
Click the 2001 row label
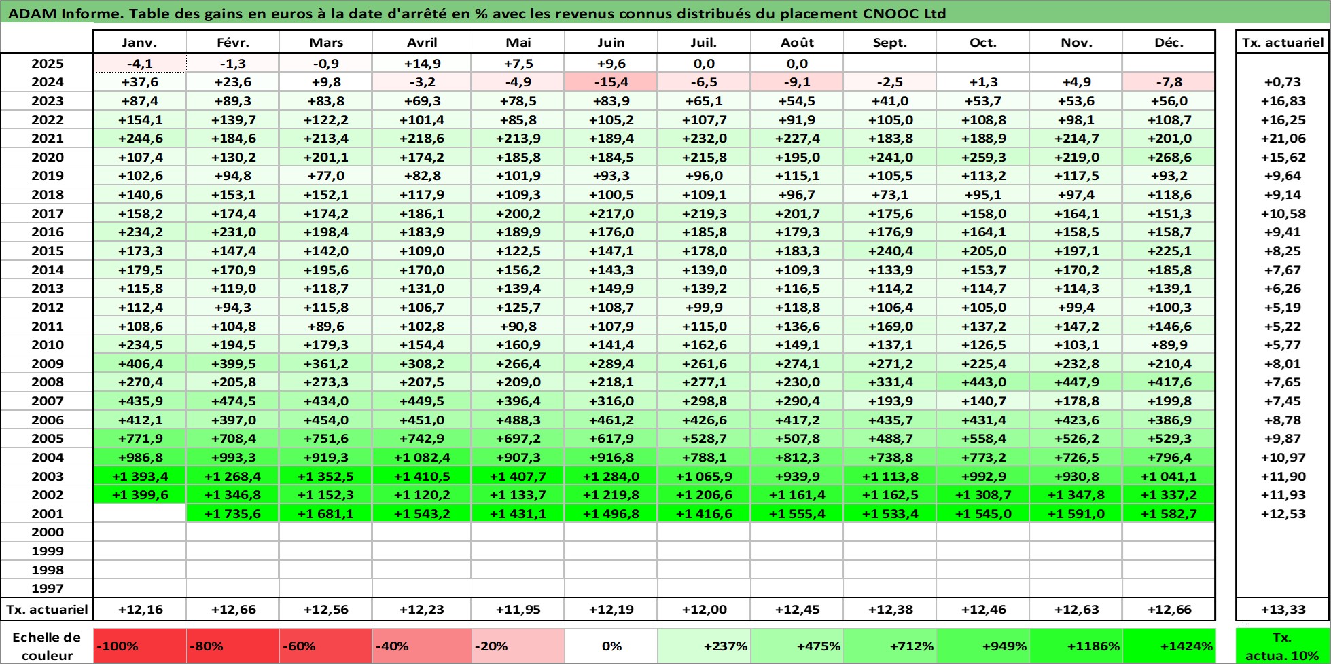47,514
